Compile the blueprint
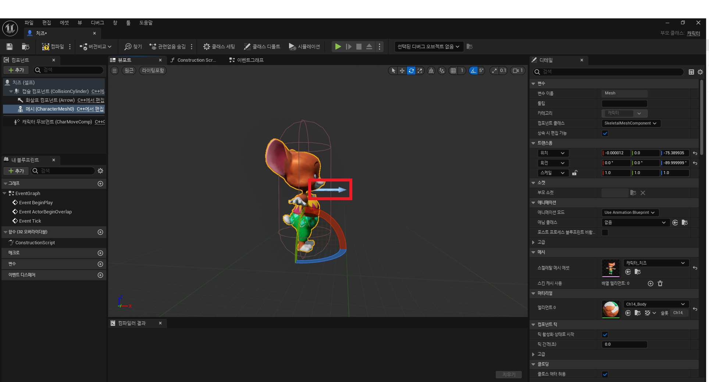 [53, 47]
